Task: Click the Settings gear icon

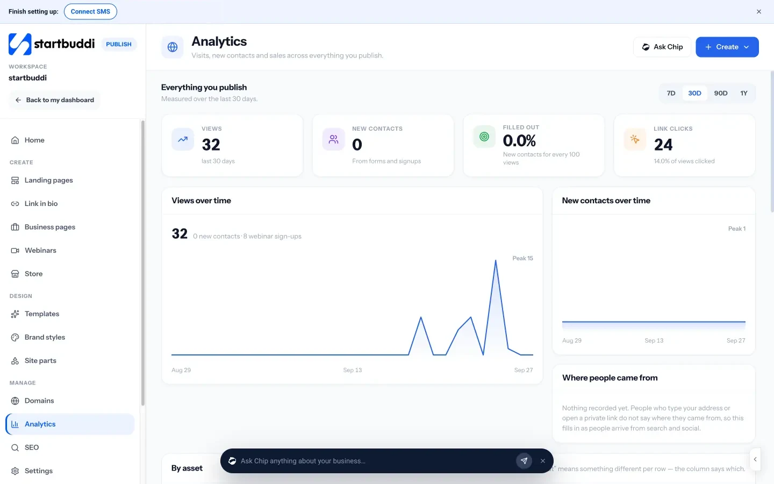Action: [15, 471]
